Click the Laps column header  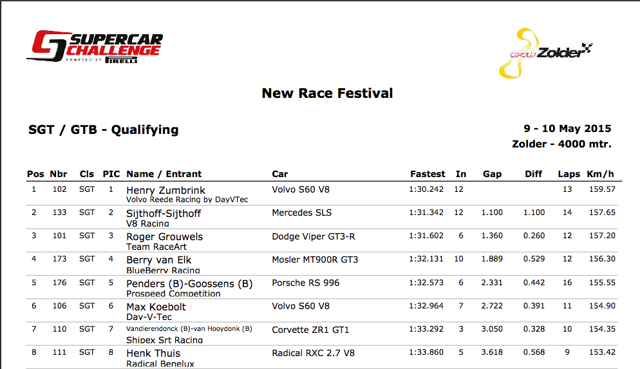point(569,174)
